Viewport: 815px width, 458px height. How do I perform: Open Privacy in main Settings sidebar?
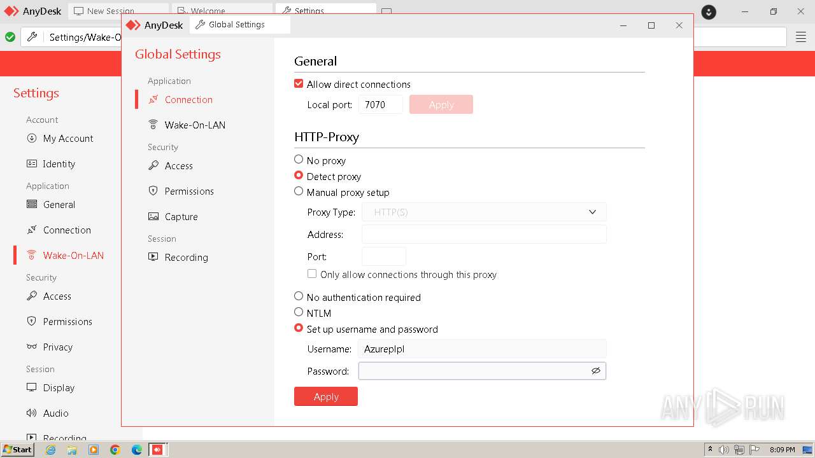pyautogui.click(x=58, y=347)
